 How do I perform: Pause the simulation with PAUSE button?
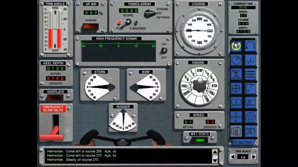click(244, 142)
